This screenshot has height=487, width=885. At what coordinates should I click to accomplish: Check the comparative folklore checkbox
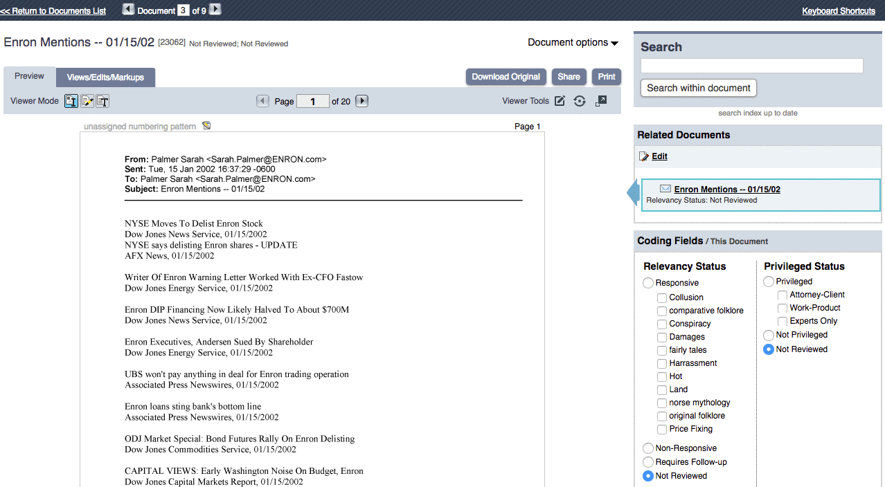662,311
